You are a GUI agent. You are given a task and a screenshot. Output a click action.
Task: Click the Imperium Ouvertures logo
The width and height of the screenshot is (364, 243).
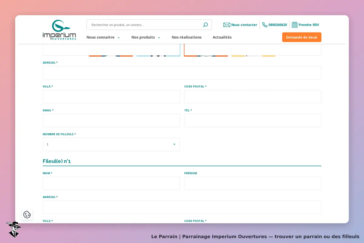(x=59, y=30)
